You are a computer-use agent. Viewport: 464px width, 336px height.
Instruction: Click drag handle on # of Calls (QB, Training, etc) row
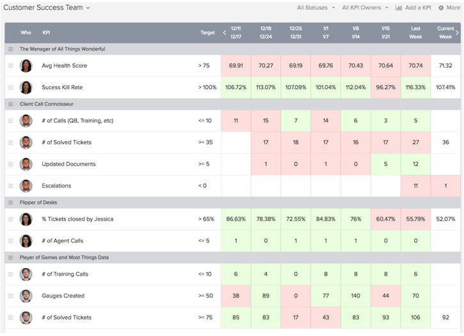(11, 121)
